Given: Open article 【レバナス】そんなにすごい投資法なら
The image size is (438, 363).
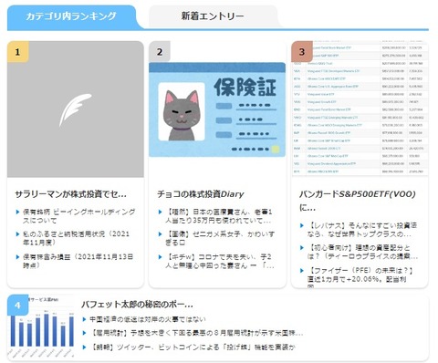Looking at the screenshot, I should tap(362, 230).
